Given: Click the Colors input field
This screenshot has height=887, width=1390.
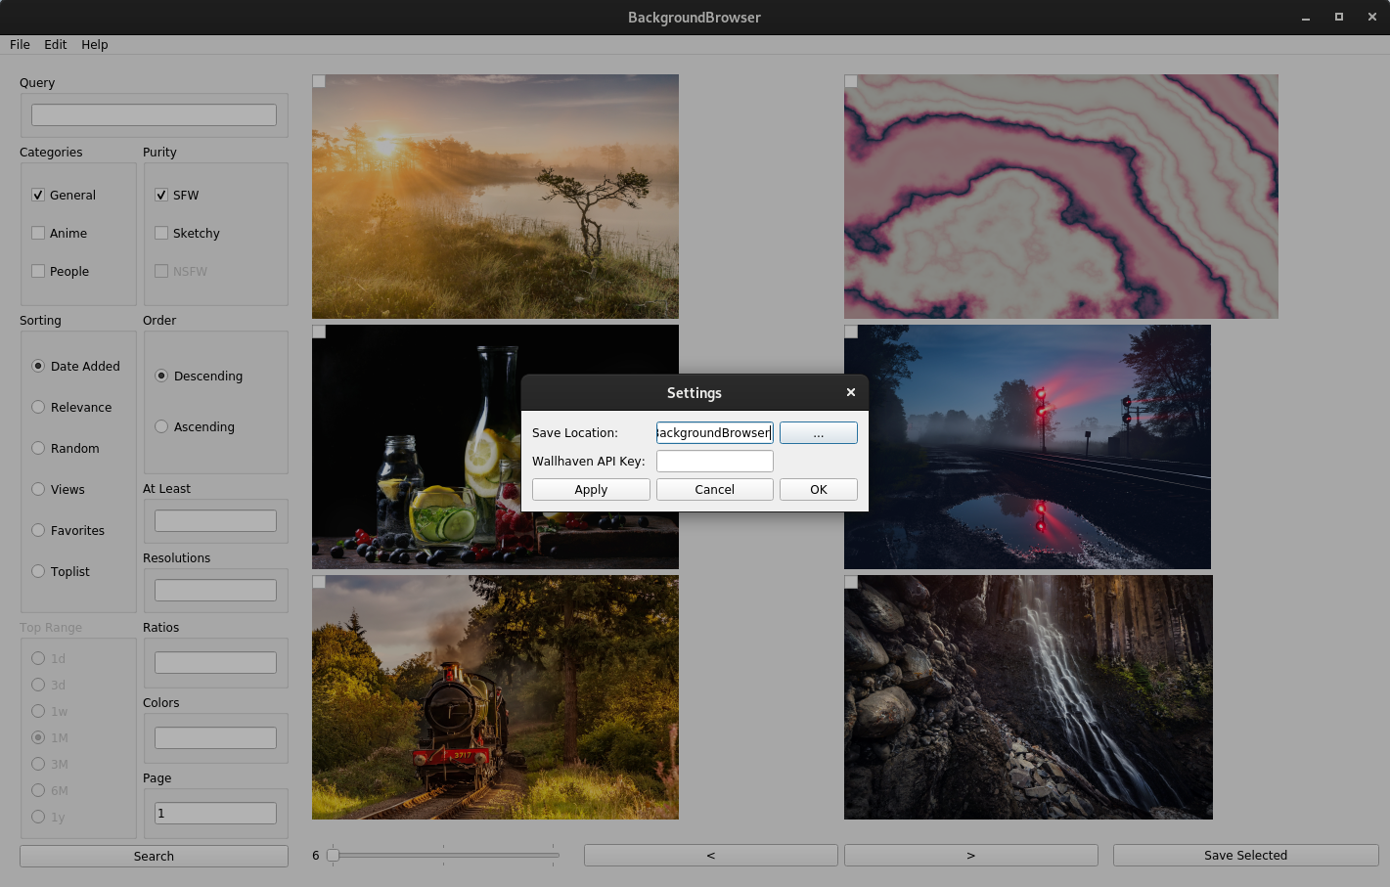Looking at the screenshot, I should coord(215,737).
